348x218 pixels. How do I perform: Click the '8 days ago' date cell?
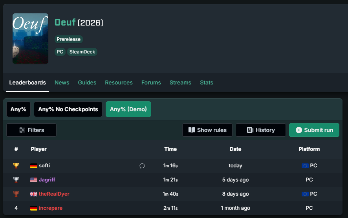[x=235, y=194]
